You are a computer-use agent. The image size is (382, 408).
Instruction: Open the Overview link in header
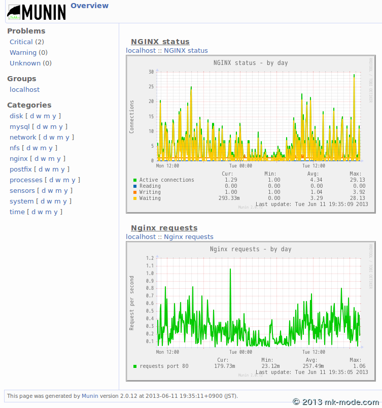(89, 6)
